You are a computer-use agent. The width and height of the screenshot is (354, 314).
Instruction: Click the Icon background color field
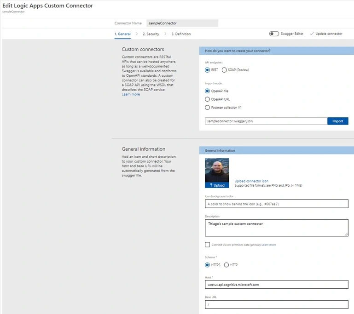(x=276, y=204)
